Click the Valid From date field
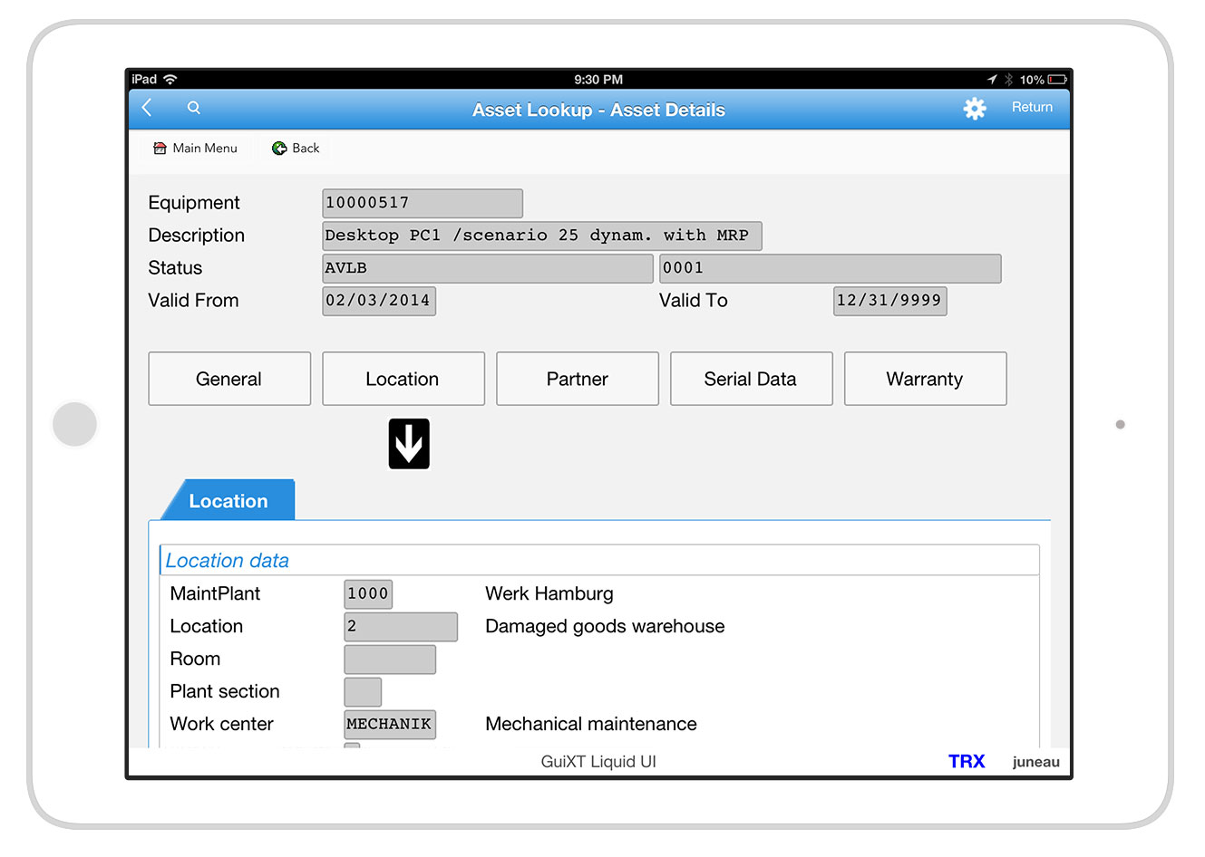Image resolution: width=1205 pixels, height=857 pixels. point(378,301)
